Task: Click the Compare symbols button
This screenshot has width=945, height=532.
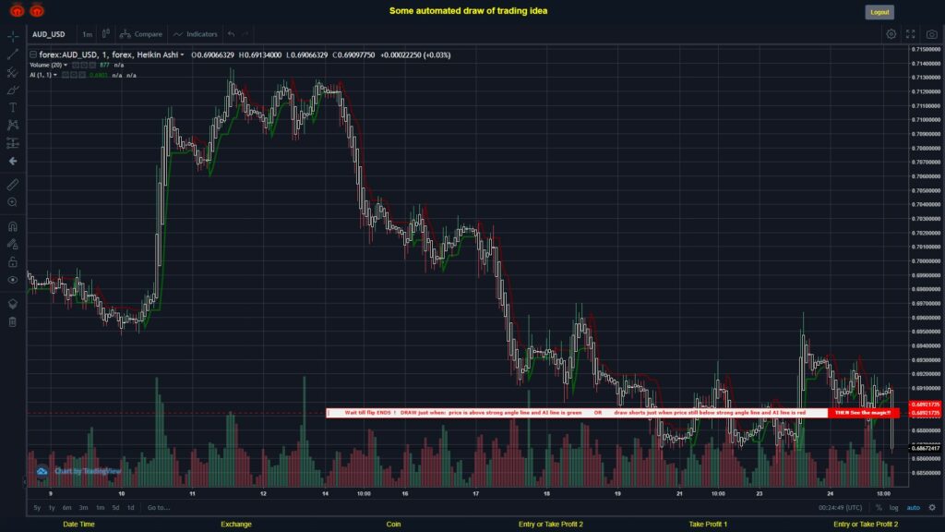Action: click(x=141, y=34)
